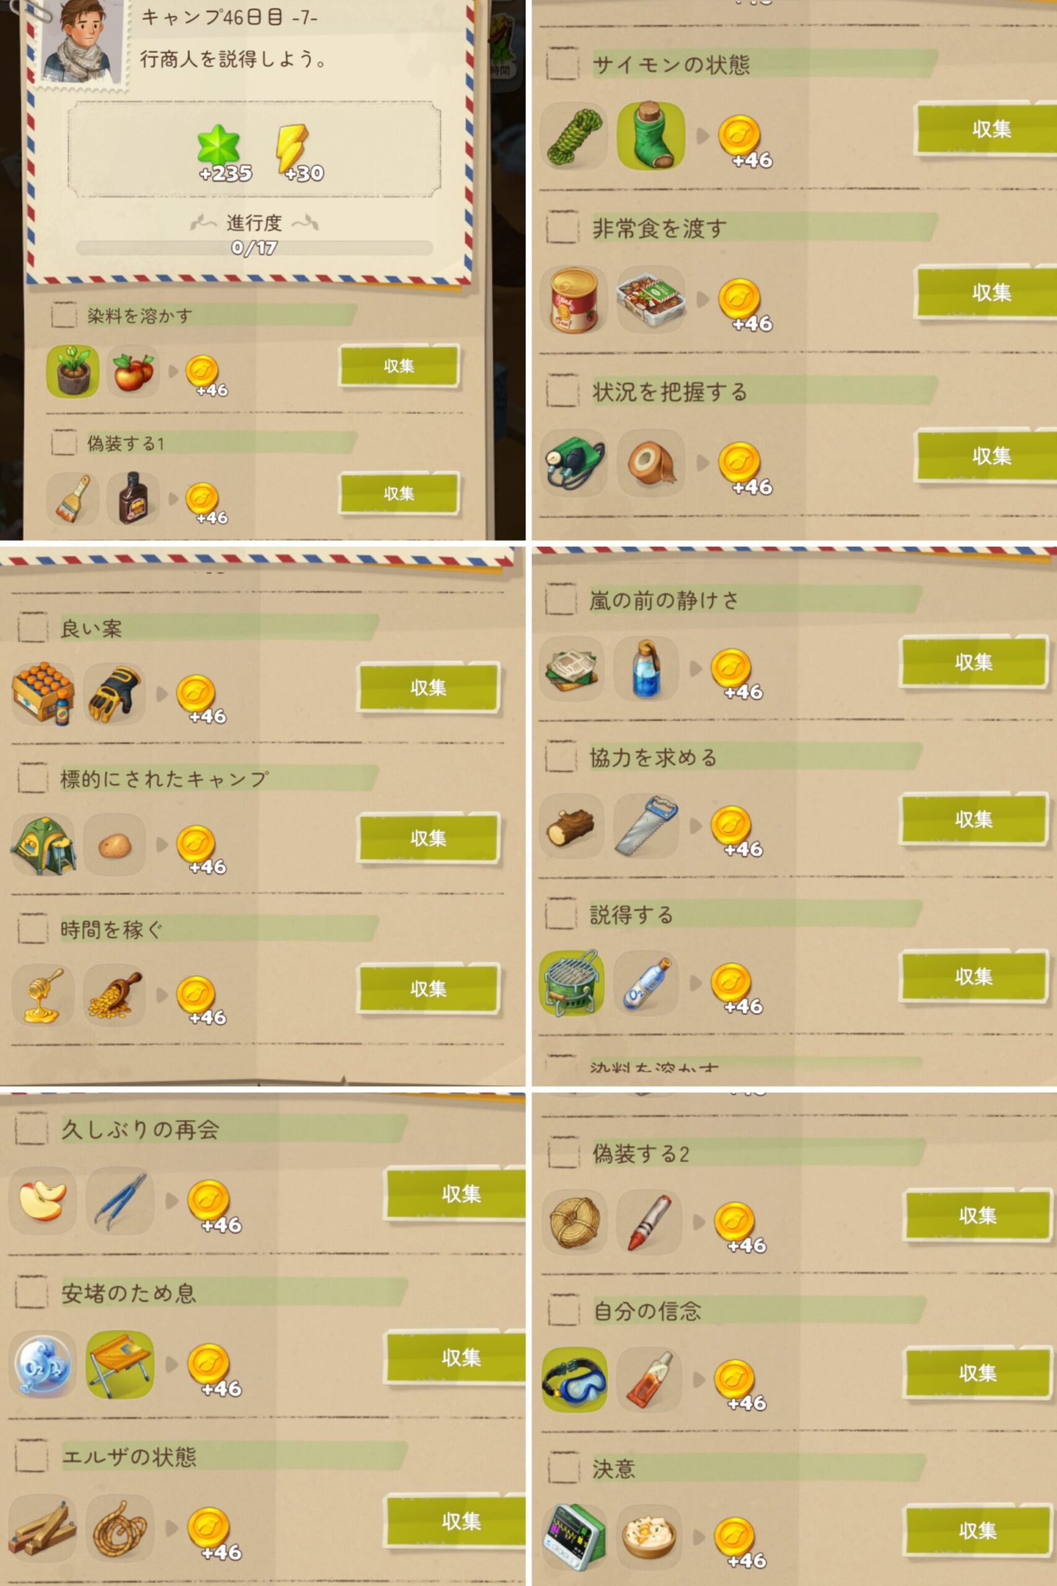The image size is (1057, 1586).
Task: Click the folding camp chair icon
Action: 120,1364
